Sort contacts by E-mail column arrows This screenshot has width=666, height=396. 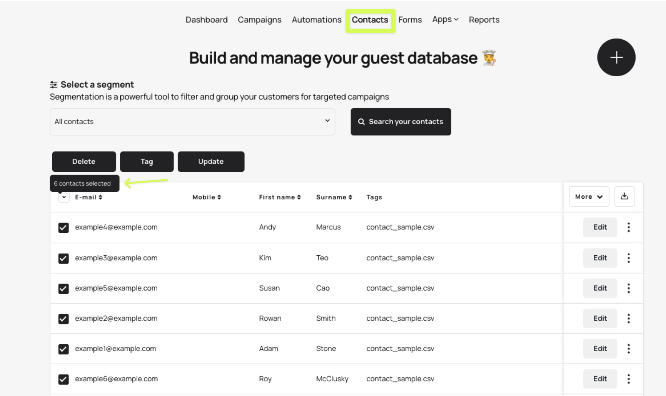click(100, 197)
